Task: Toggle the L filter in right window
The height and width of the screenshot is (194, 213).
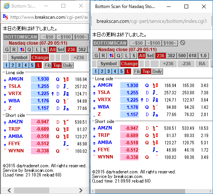Action: tap(126, 56)
